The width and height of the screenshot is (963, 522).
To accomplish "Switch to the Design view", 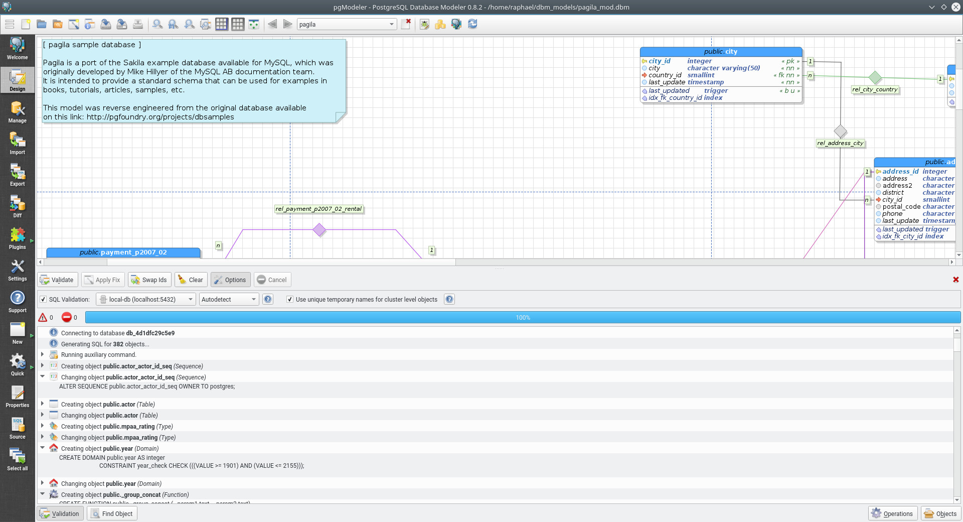I will pos(18,80).
